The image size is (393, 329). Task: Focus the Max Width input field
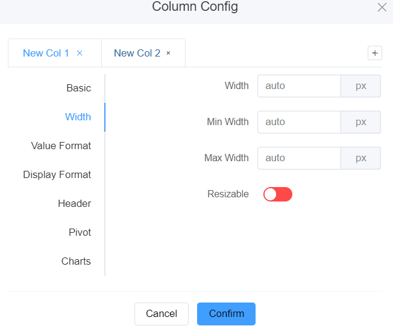299,158
